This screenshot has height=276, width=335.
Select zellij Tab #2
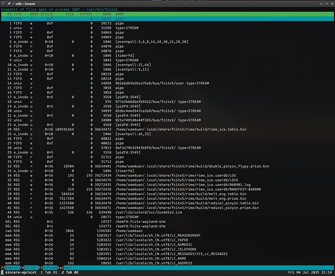point(70,272)
